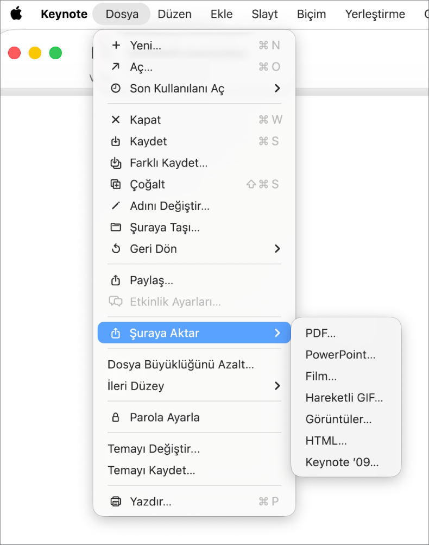Choose Kapat menu entry

194,120
